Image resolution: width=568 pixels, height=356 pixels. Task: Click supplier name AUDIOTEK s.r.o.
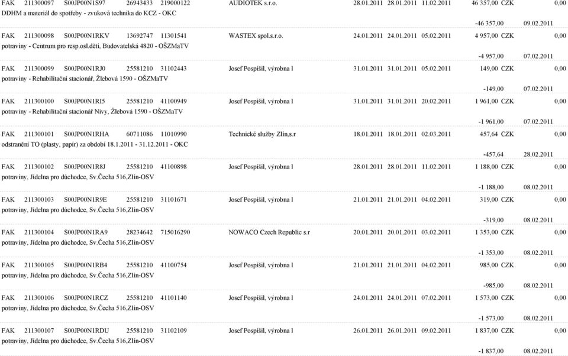pos(253,3)
